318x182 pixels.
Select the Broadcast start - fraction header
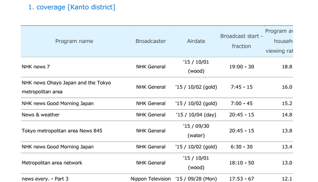pyautogui.click(x=241, y=41)
